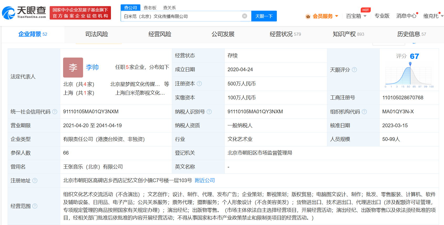The width and height of the screenshot is (444, 225).
Task: Expand the 百宝箱 dropdown
Action: pos(365,16)
